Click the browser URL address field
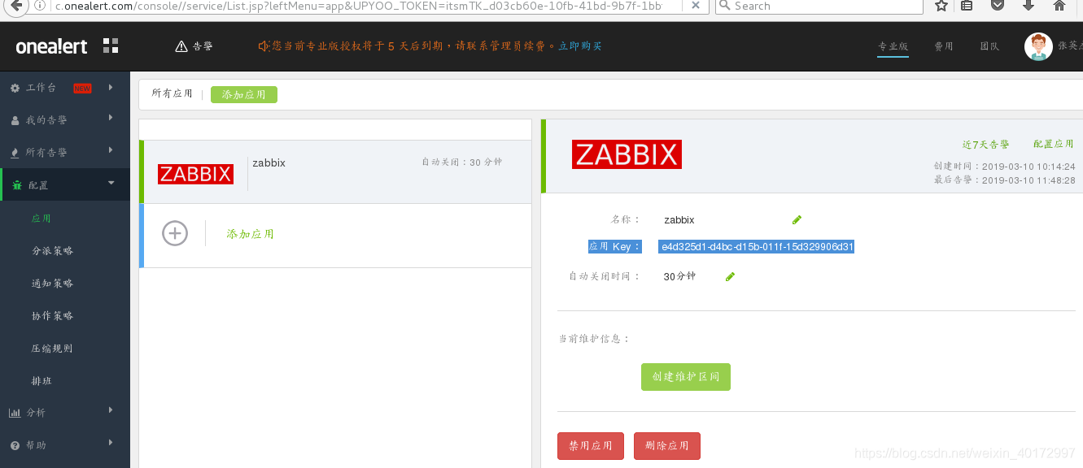 point(358,6)
